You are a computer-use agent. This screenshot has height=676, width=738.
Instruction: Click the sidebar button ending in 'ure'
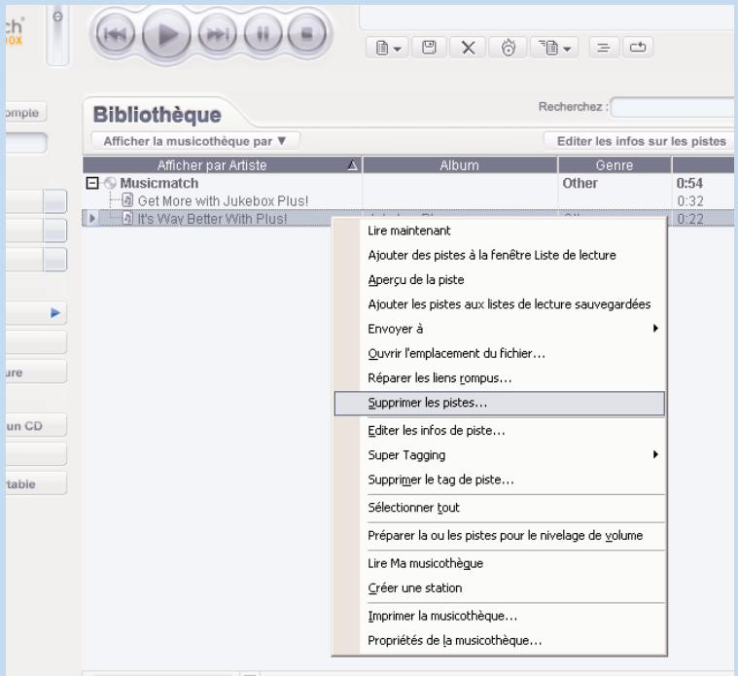36,373
